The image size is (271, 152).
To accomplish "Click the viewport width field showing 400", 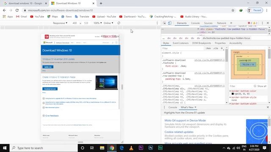I will [75, 23].
